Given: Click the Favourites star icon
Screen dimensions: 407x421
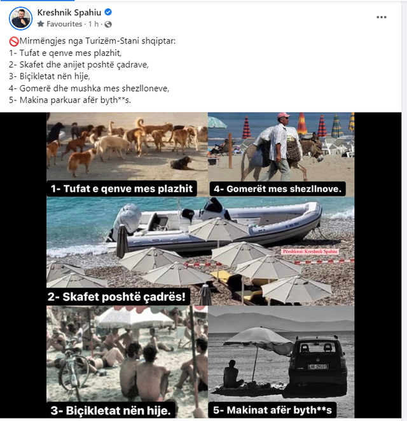Looking at the screenshot, I should (x=41, y=24).
